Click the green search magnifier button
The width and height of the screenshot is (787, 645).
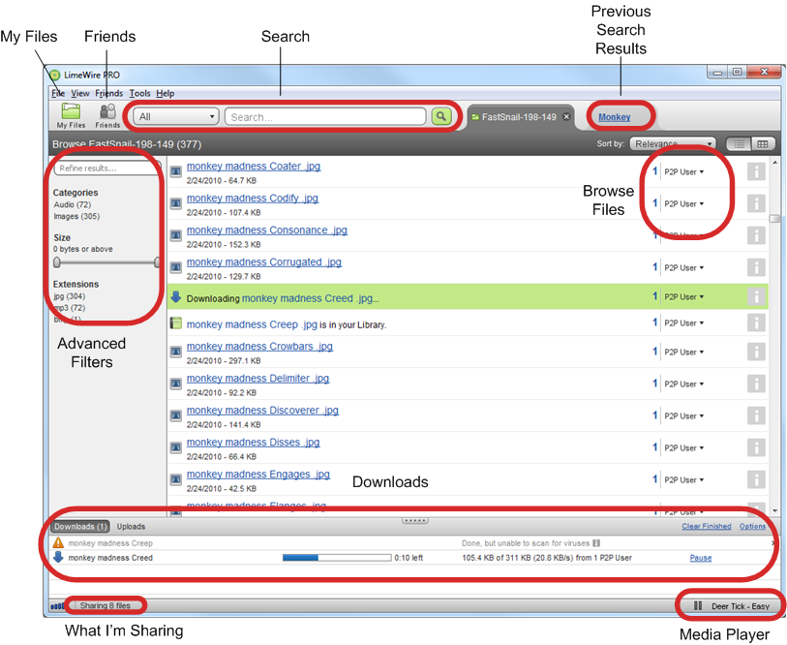coord(441,116)
